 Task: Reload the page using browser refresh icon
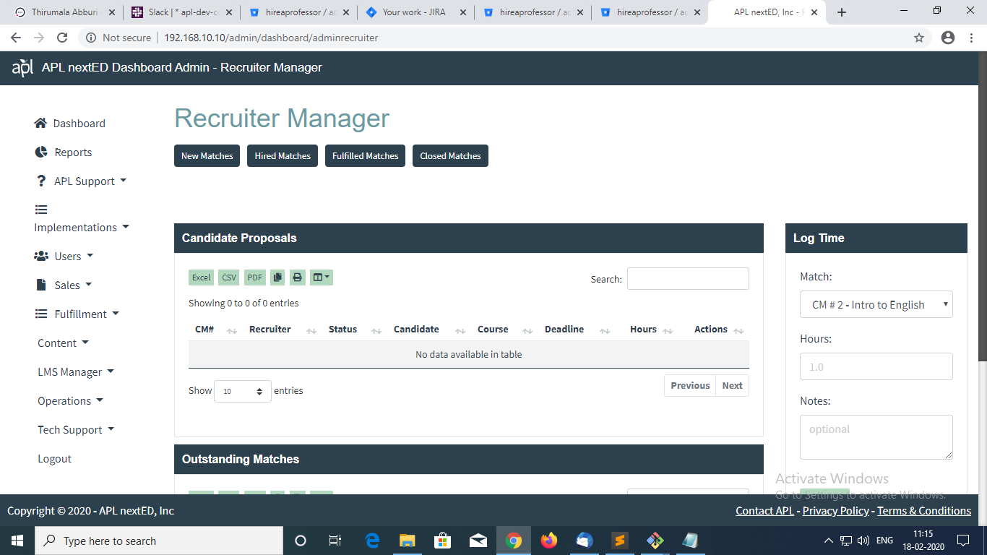tap(62, 38)
